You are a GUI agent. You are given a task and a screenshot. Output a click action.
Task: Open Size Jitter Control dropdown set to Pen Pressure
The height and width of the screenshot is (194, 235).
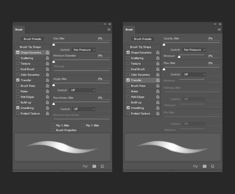click(84, 50)
